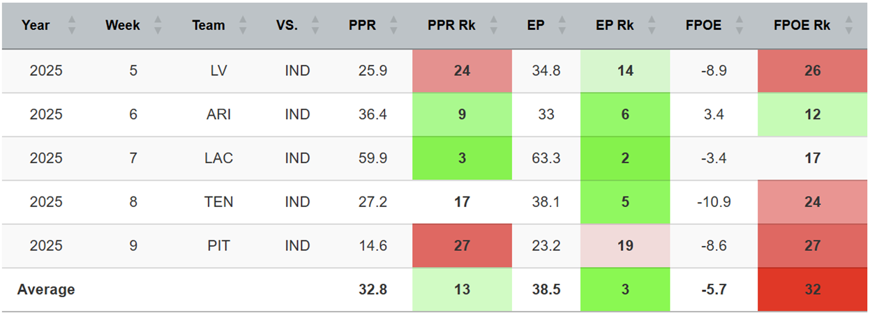Click the red PPR Rk 27 cell
This screenshot has width=870, height=313.
coord(462,245)
